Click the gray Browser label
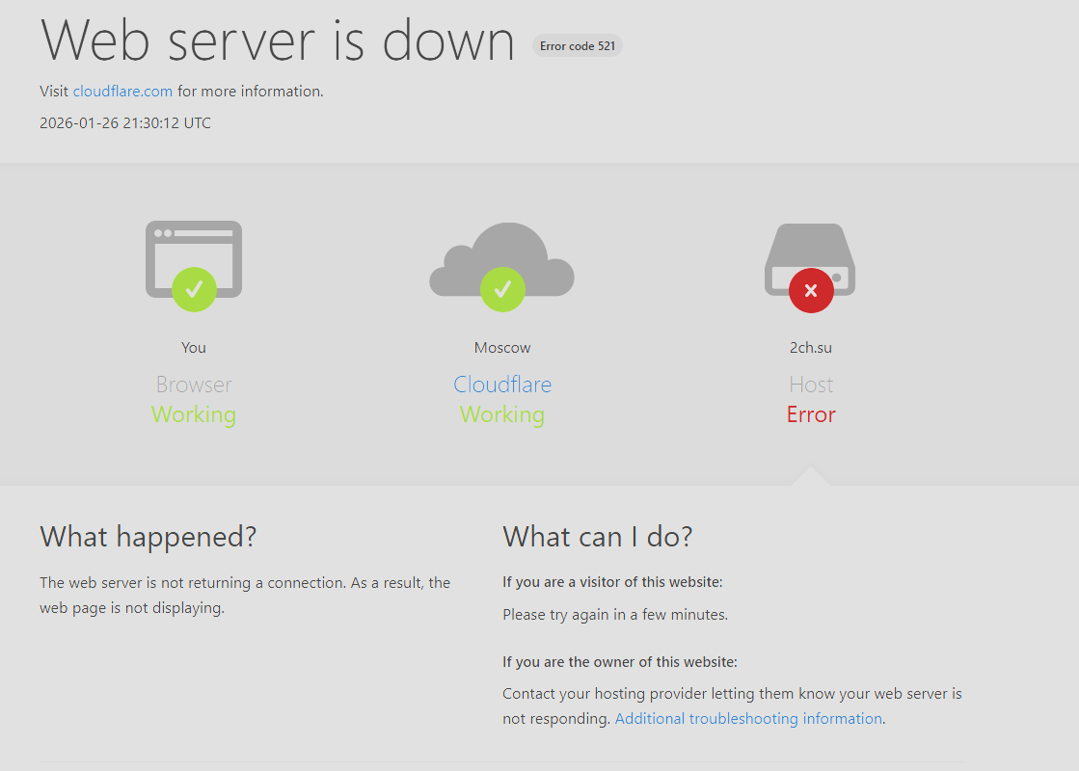This screenshot has width=1079, height=771. click(x=194, y=385)
